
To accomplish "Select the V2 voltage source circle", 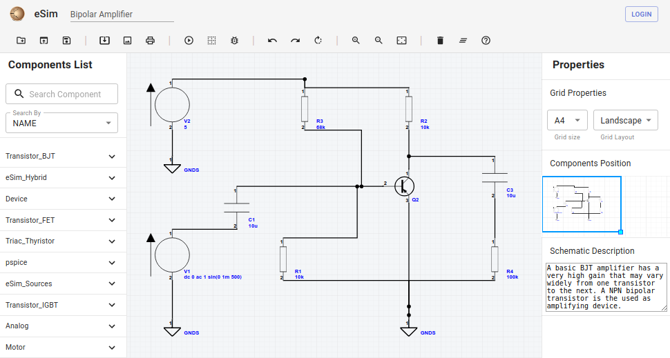I will click(x=172, y=105).
